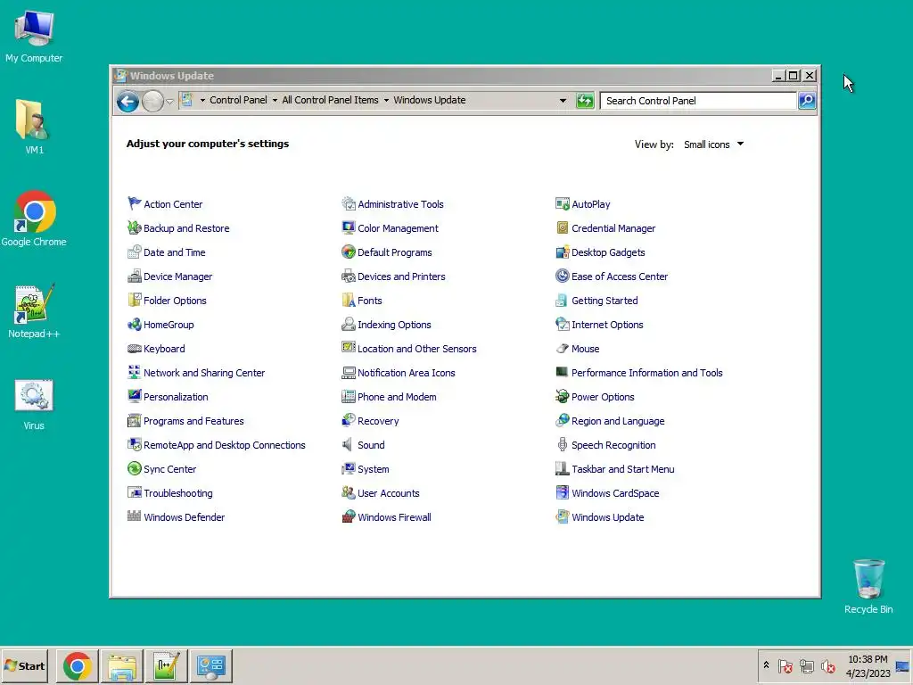This screenshot has height=685, width=913.
Task: Click the AutoPlay icon
Action: coord(563,203)
